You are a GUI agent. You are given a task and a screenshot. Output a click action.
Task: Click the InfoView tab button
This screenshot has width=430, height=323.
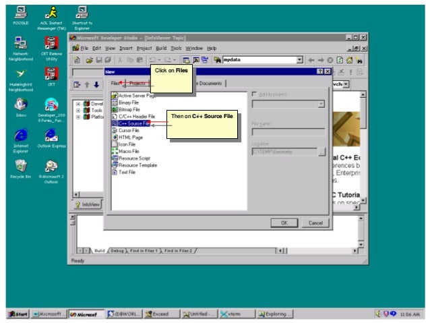click(x=88, y=204)
